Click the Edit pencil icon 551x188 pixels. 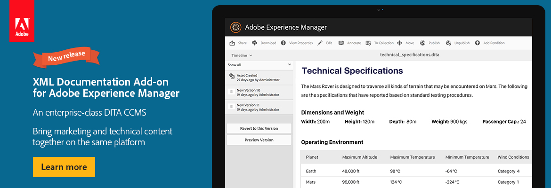point(320,43)
